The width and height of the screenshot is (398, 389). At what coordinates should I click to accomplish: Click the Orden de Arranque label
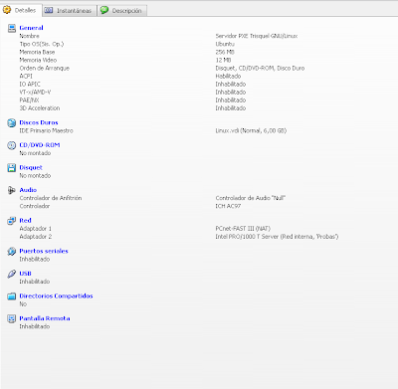coord(45,68)
